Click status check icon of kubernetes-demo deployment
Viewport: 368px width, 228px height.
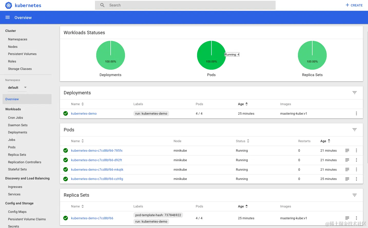point(66,113)
